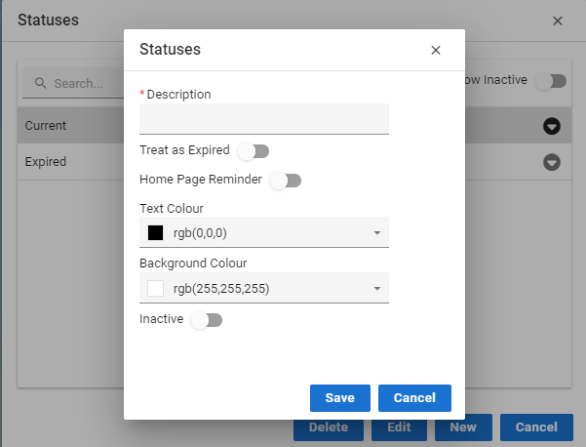Enable Home Page Reminder switch

pyautogui.click(x=286, y=181)
